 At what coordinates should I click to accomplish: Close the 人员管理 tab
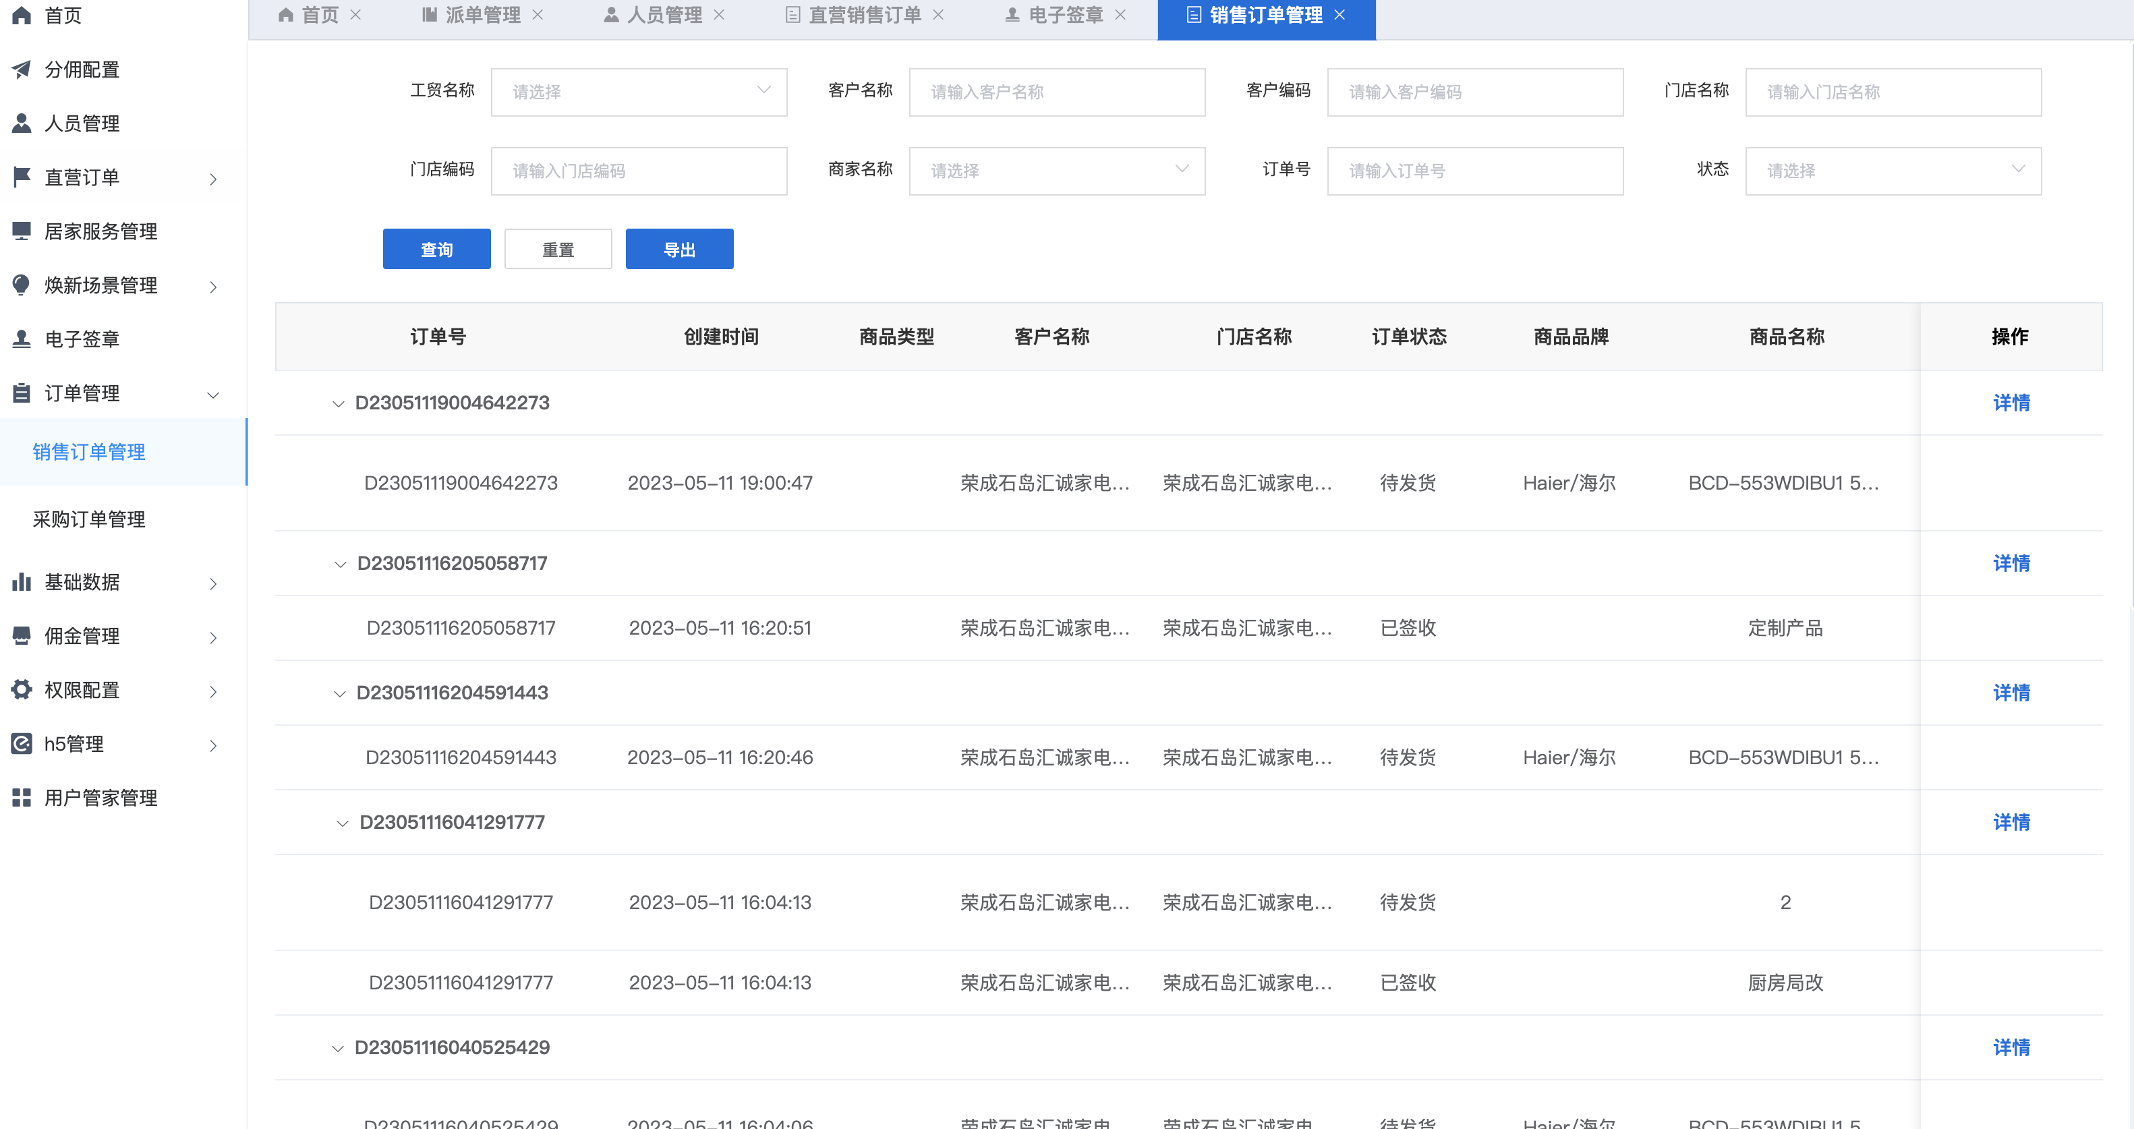(719, 15)
